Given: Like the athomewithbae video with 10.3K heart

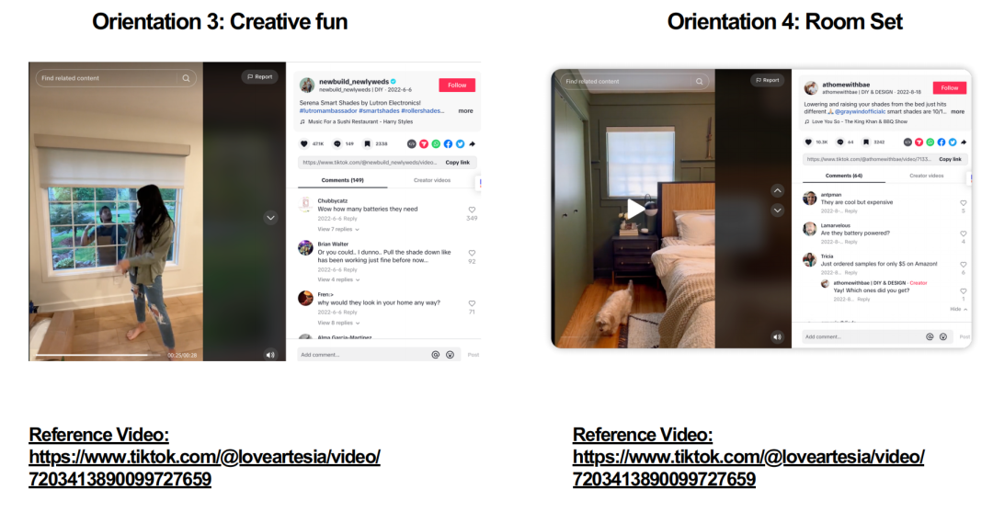Looking at the screenshot, I should coord(808,142).
